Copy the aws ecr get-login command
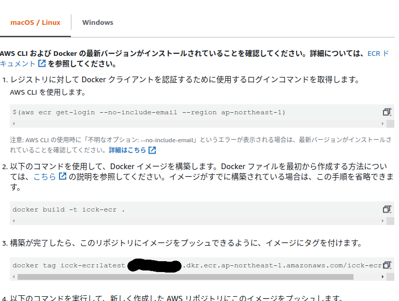 point(387,112)
